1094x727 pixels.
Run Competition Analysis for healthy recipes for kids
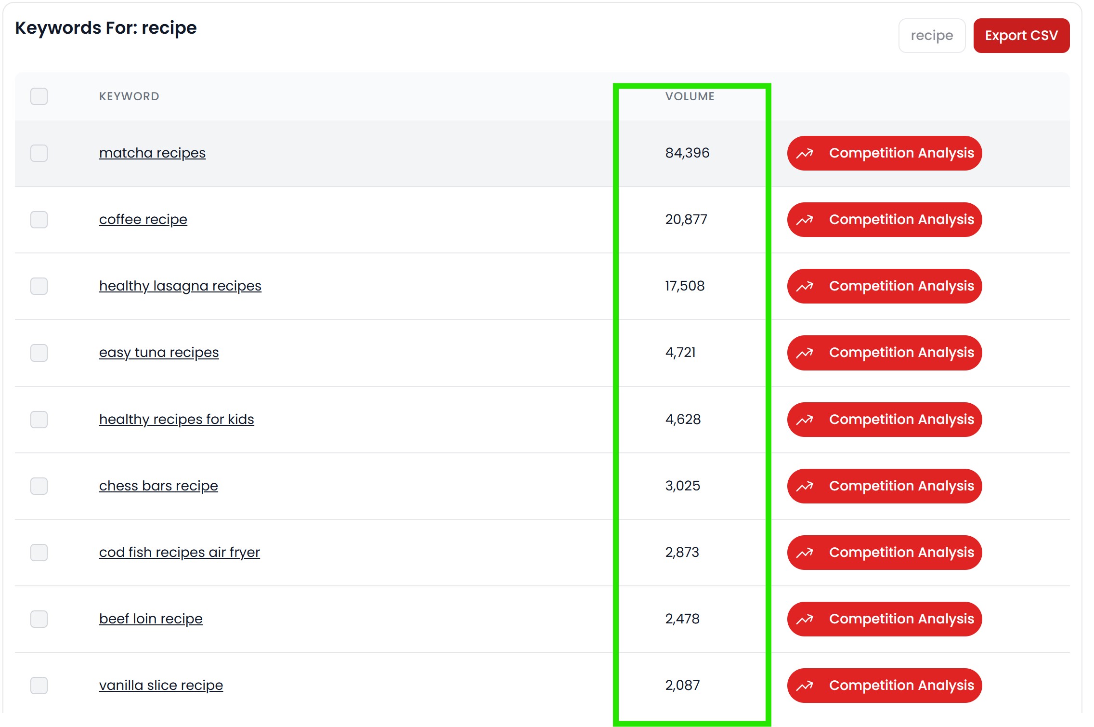click(885, 420)
